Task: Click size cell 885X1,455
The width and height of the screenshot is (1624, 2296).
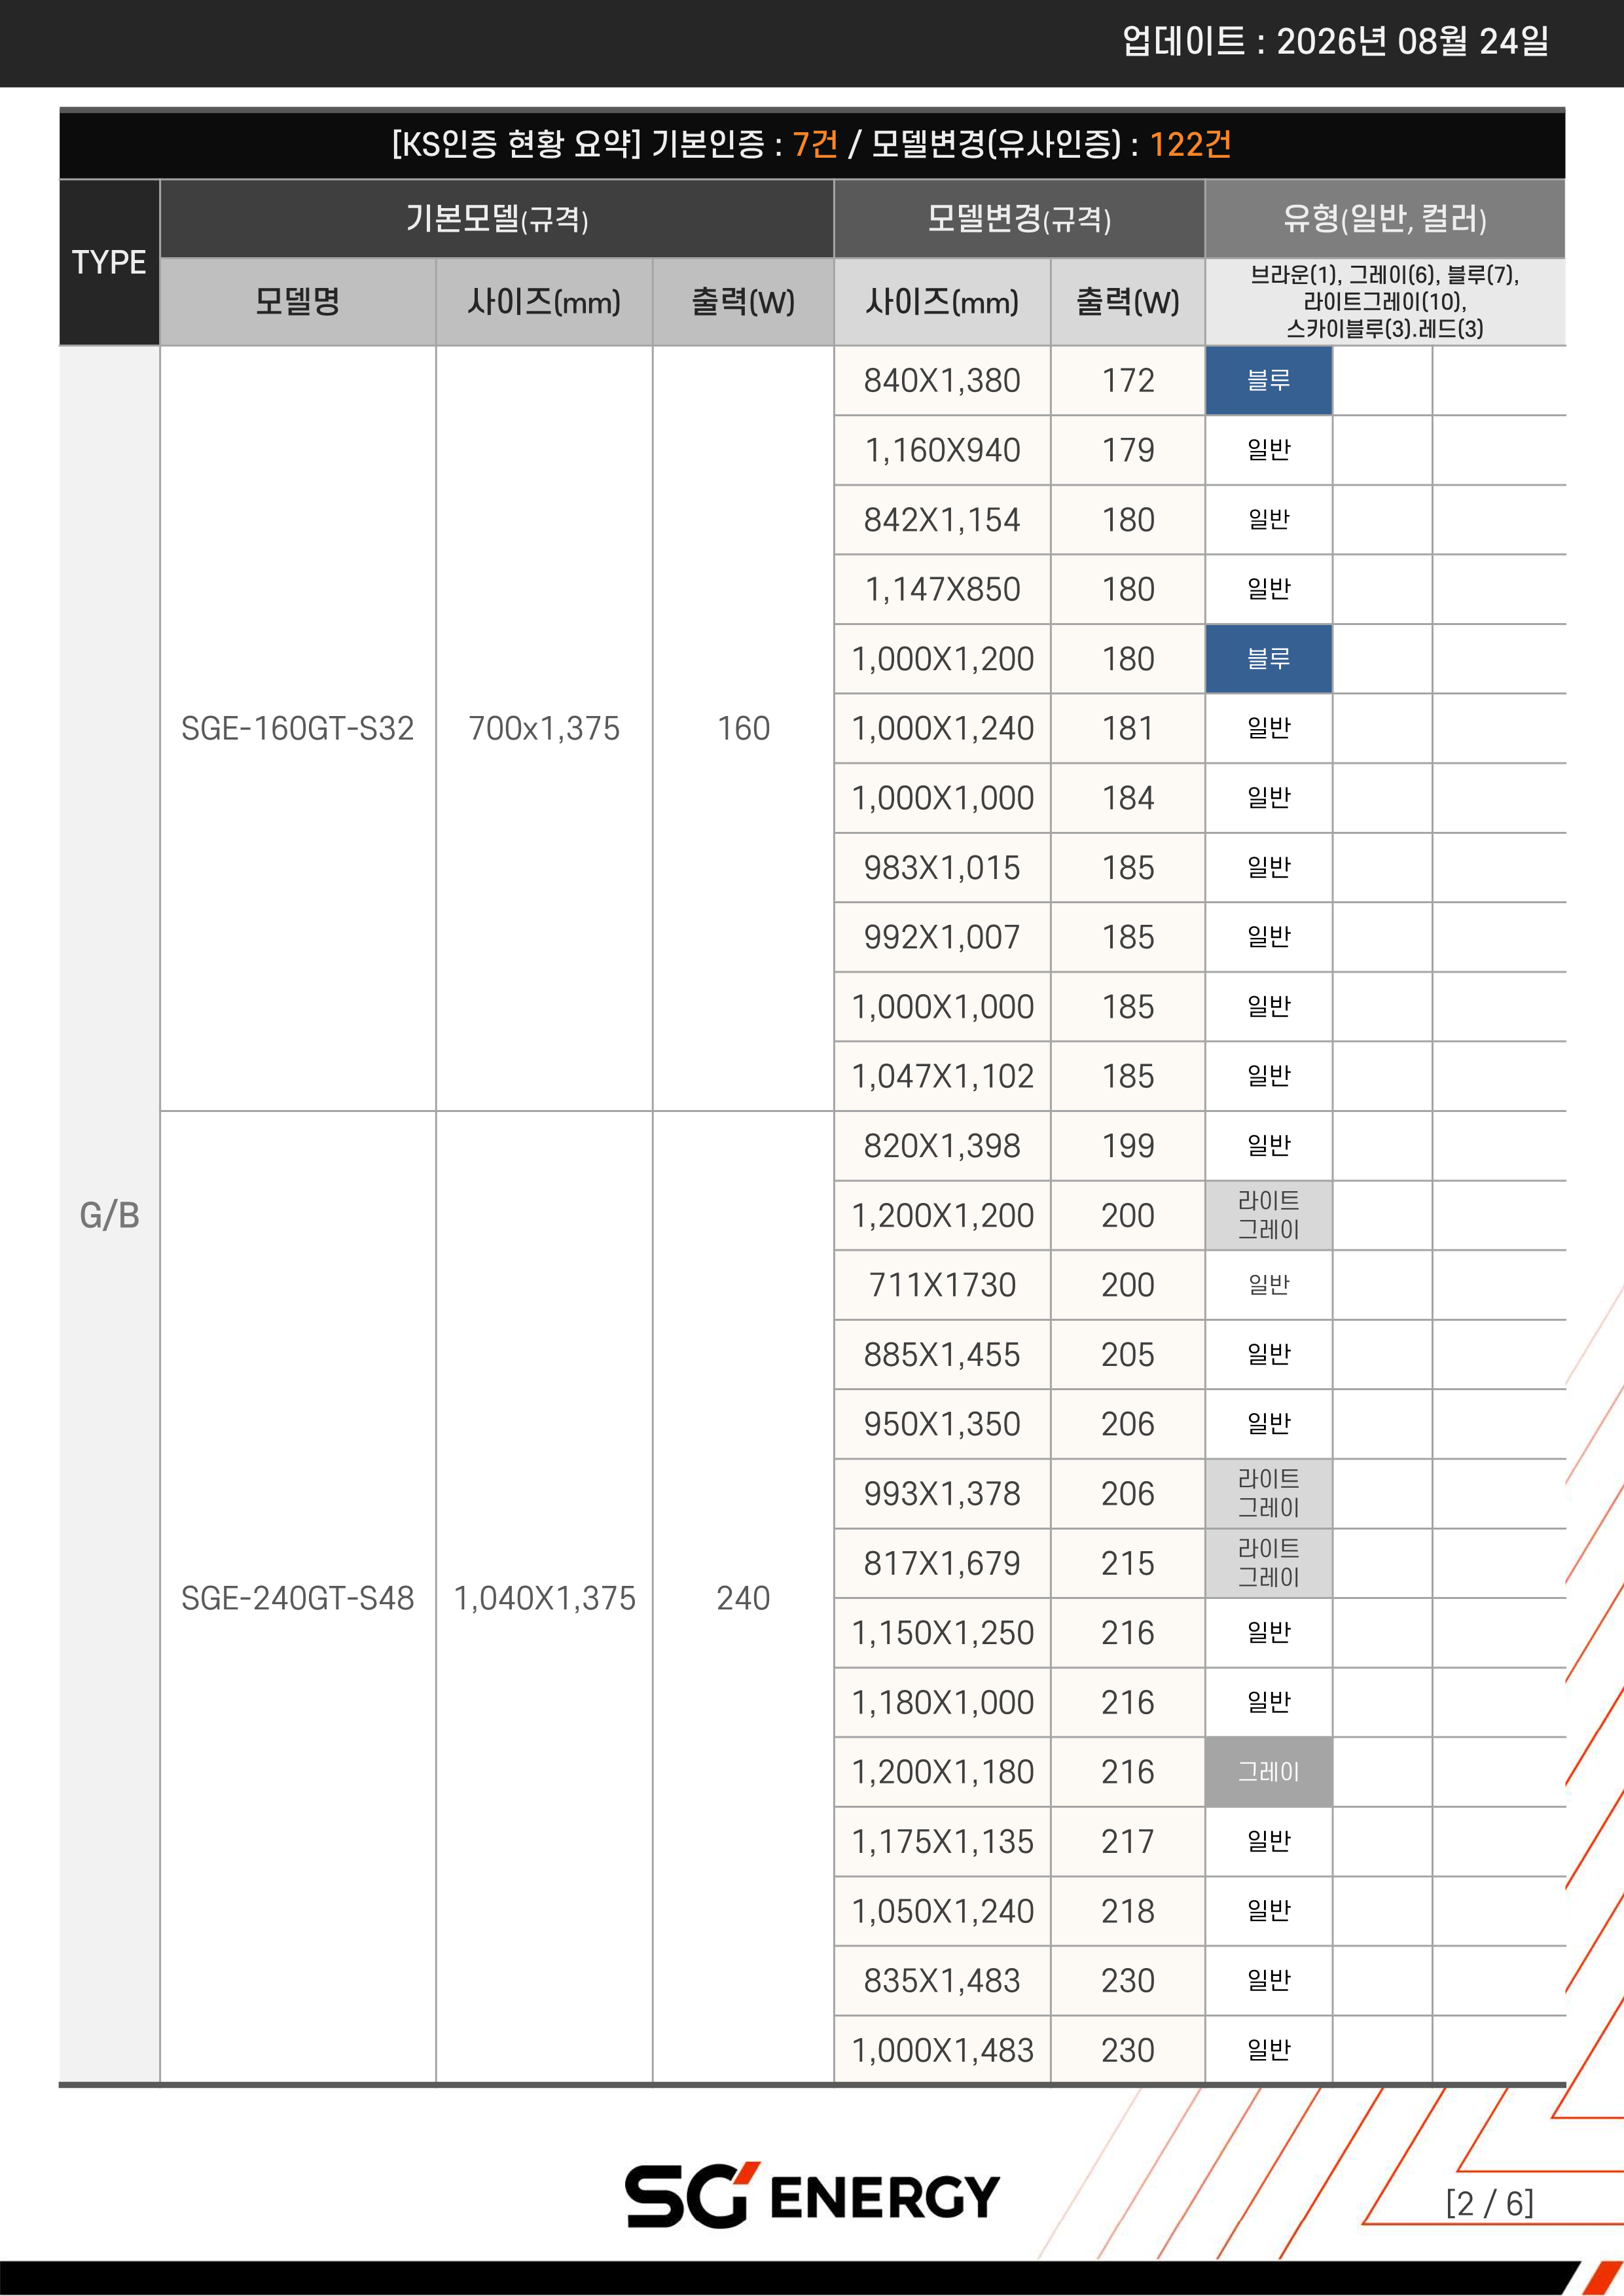Action: click(x=942, y=1354)
